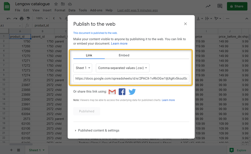Open the Insert menu
The image size is (251, 154).
pos(47,10)
